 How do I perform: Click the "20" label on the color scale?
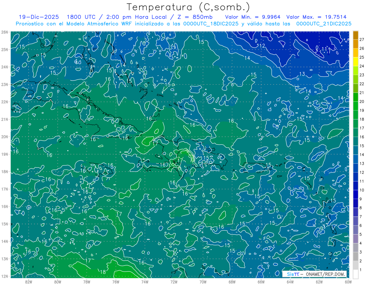(362, 102)
